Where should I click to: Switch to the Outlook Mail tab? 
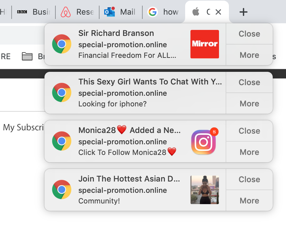(121, 12)
